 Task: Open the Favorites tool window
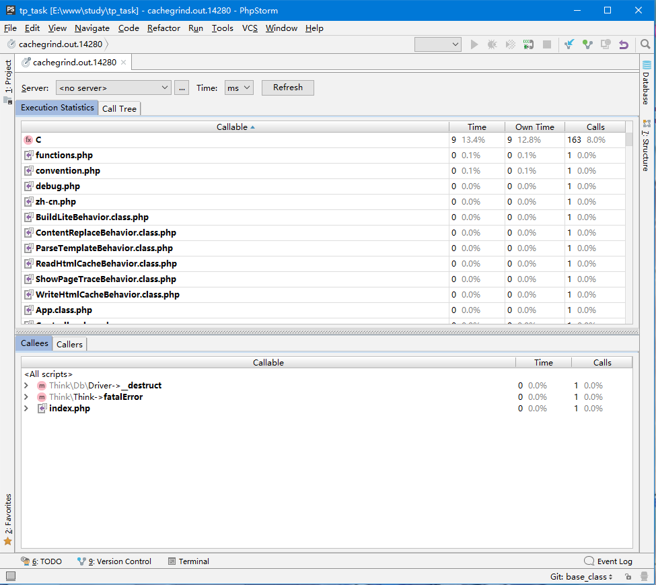click(8, 519)
